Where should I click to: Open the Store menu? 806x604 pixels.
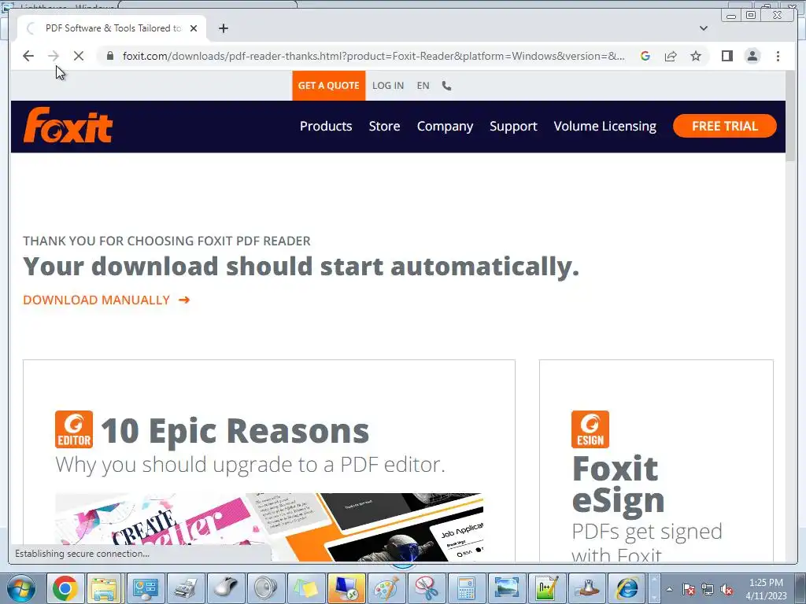384,127
